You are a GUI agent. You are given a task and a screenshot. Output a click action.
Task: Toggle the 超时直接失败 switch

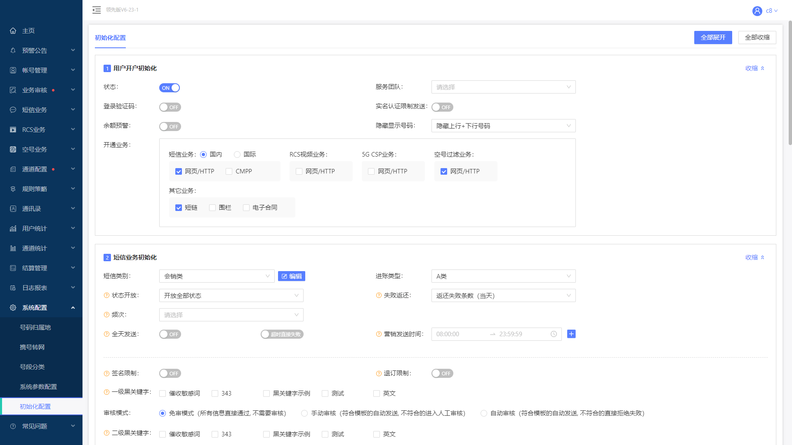pos(282,334)
